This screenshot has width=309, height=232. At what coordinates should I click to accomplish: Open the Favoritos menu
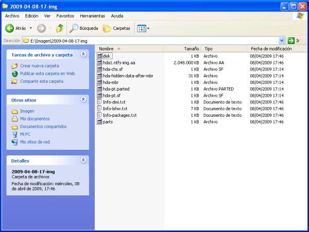coord(65,16)
